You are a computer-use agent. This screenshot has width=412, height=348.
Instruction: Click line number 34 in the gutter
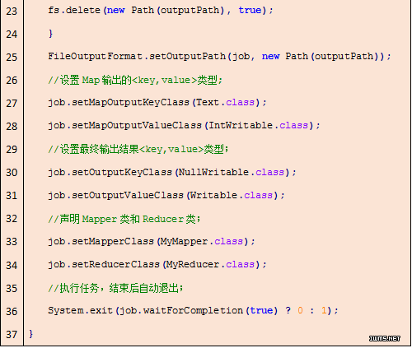12,265
